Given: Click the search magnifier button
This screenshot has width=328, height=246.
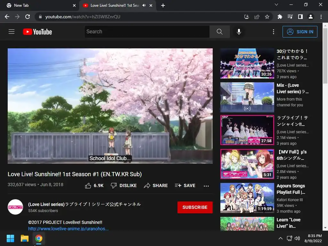Looking at the screenshot, I should click(220, 32).
